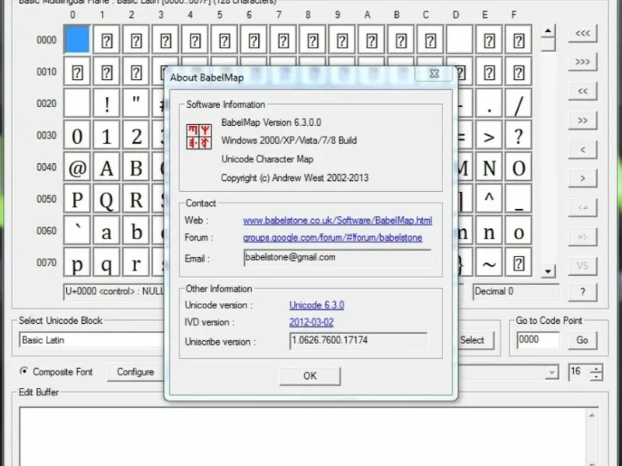The width and height of the screenshot is (622, 466).
Task: Select the '^' caret character cell
Action: (489, 199)
